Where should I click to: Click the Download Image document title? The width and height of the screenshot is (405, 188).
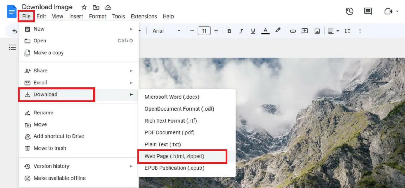tap(47, 7)
